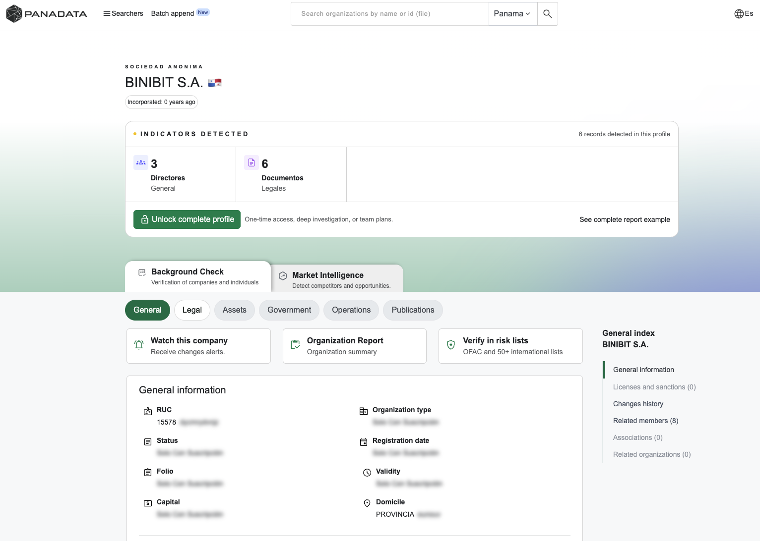Screen dimensions: 760x541
Task: Open See complete report example link
Action: [625, 219]
